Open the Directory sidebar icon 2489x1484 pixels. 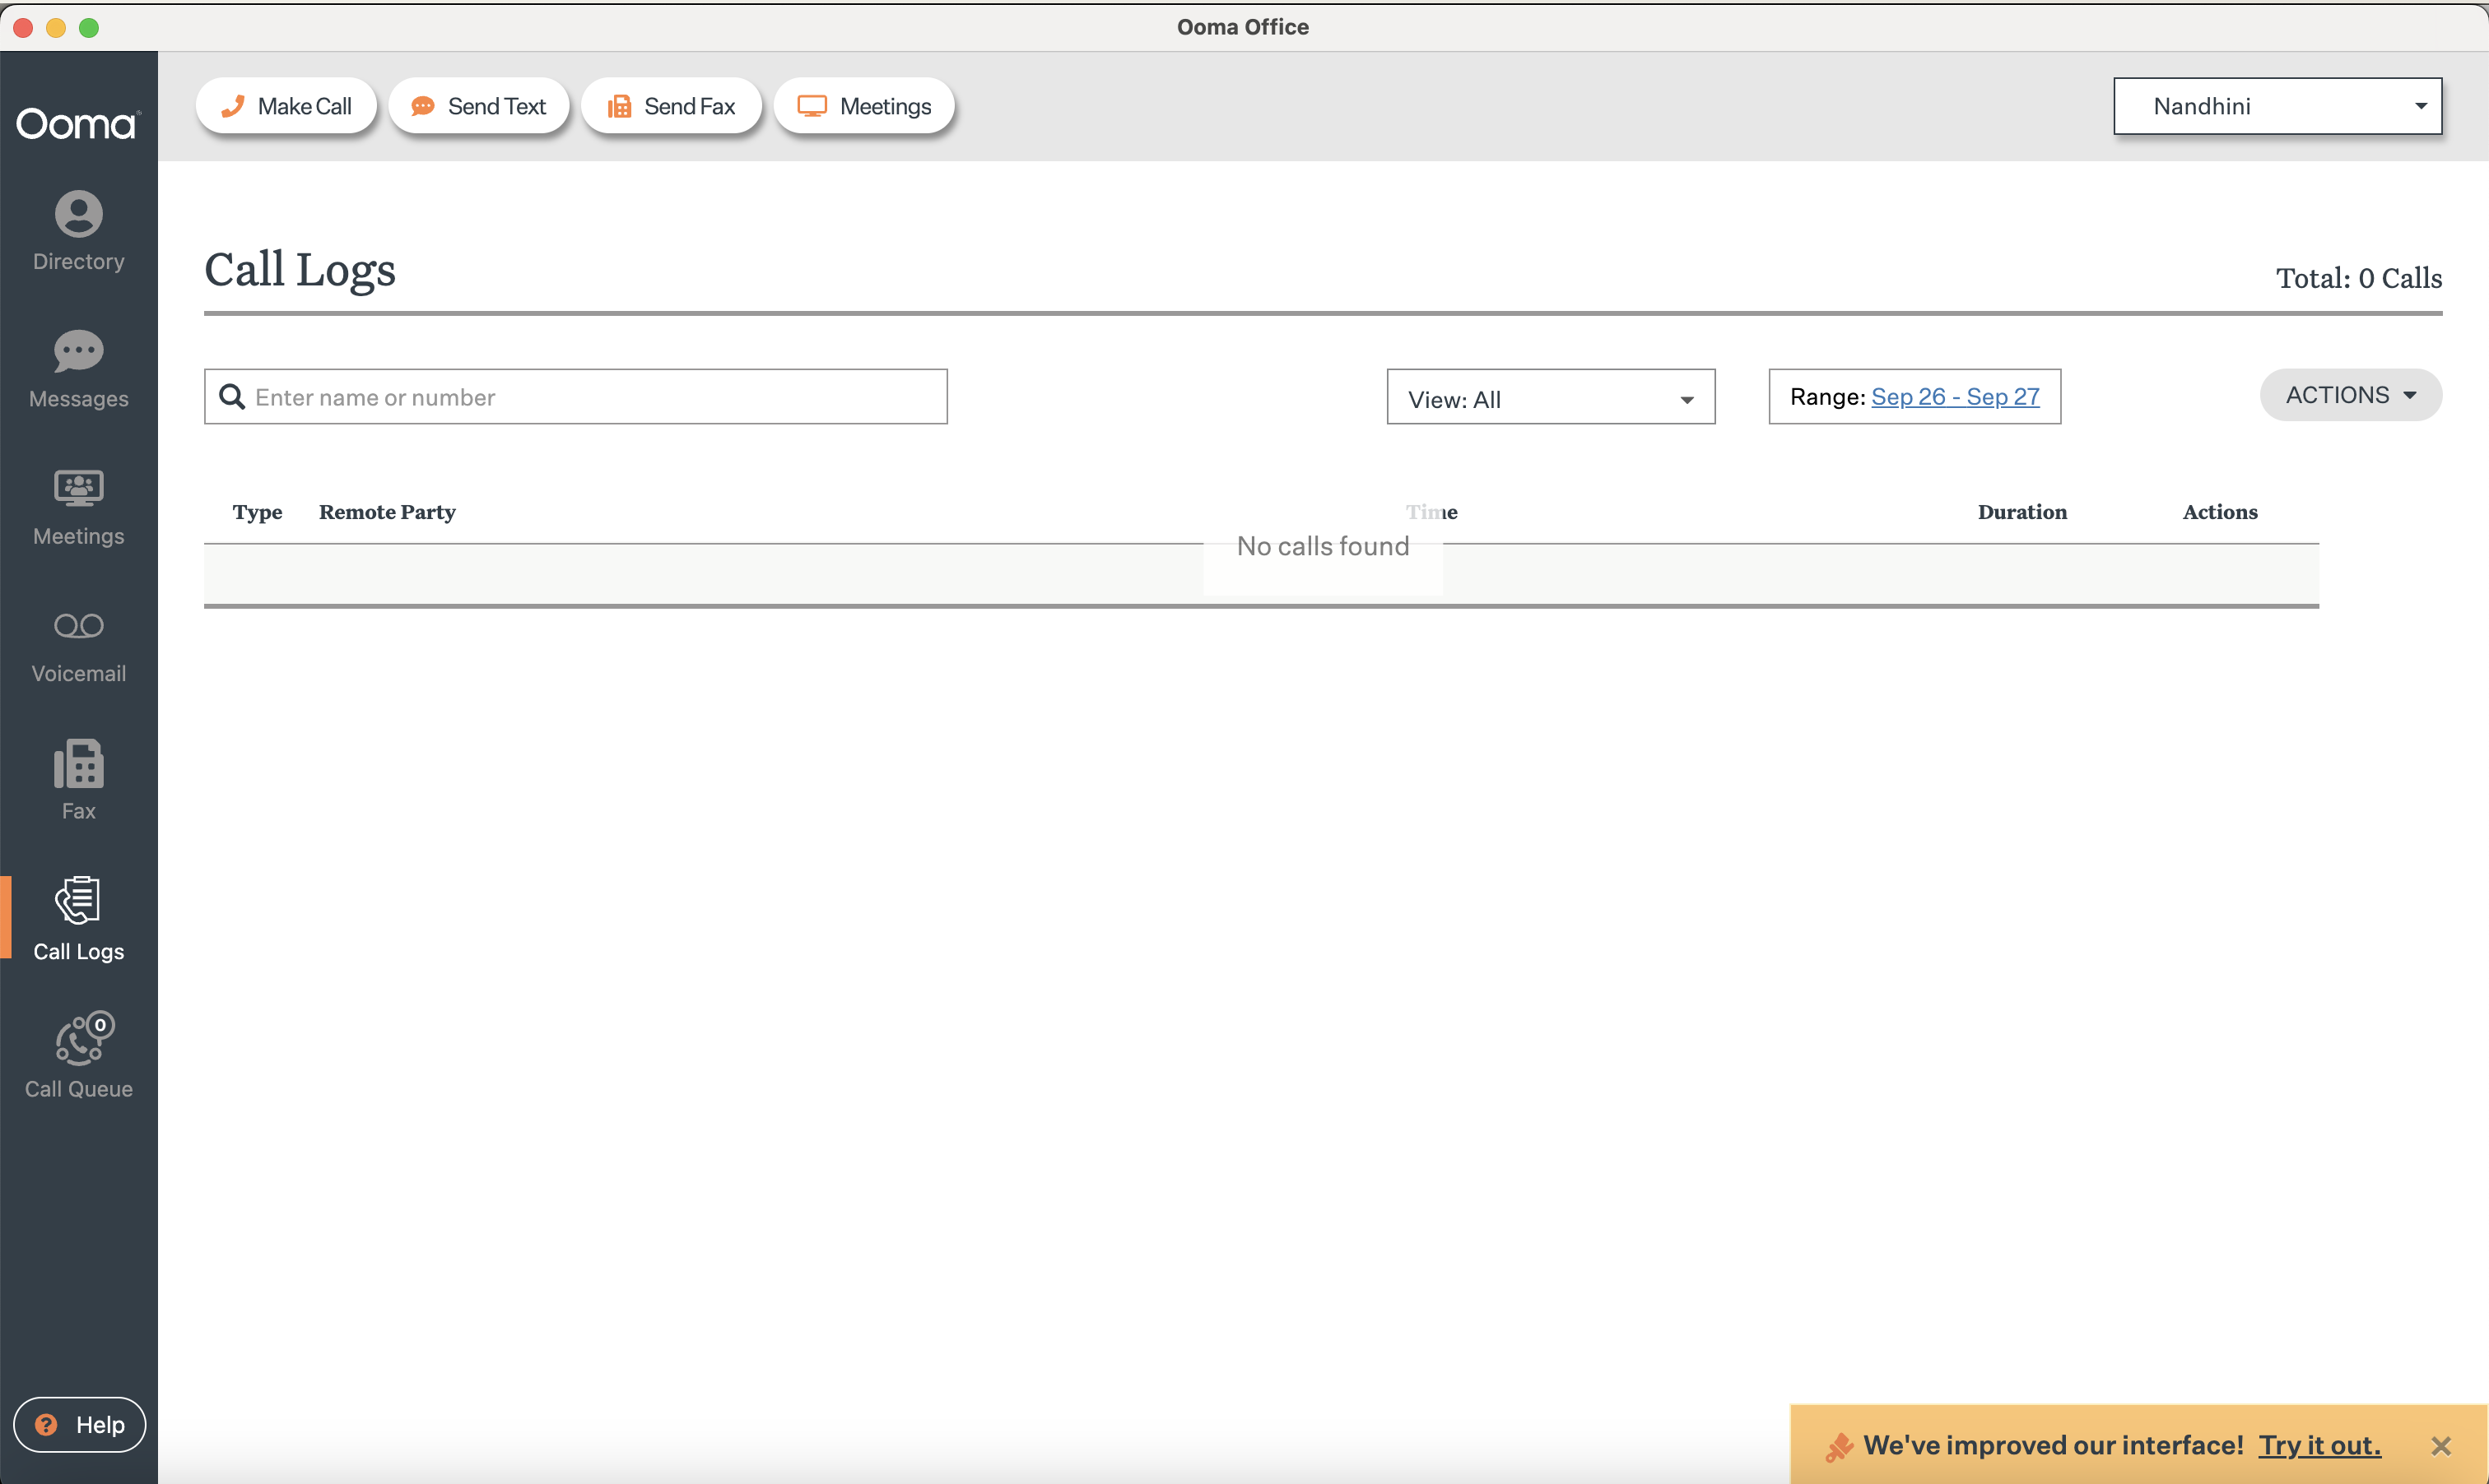coord(78,230)
